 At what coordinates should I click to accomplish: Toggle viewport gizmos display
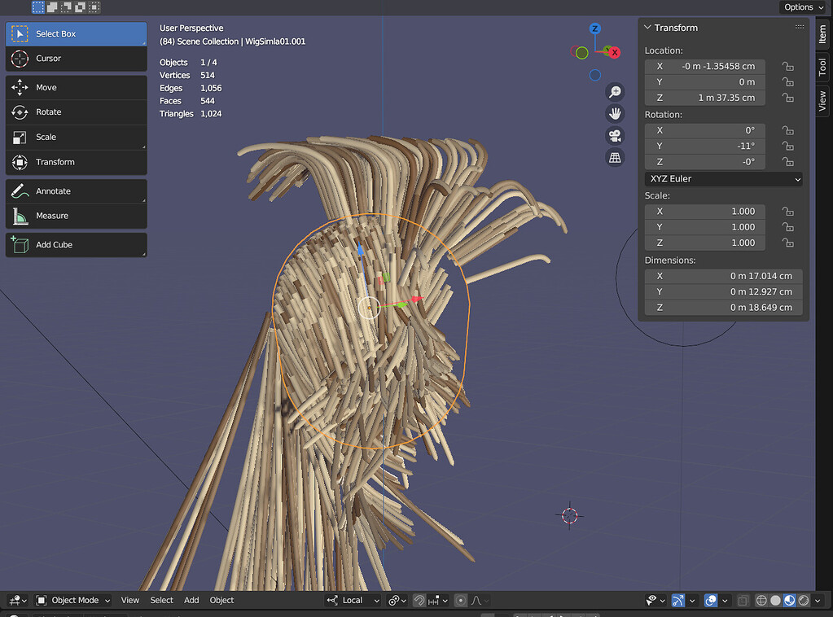coord(678,600)
